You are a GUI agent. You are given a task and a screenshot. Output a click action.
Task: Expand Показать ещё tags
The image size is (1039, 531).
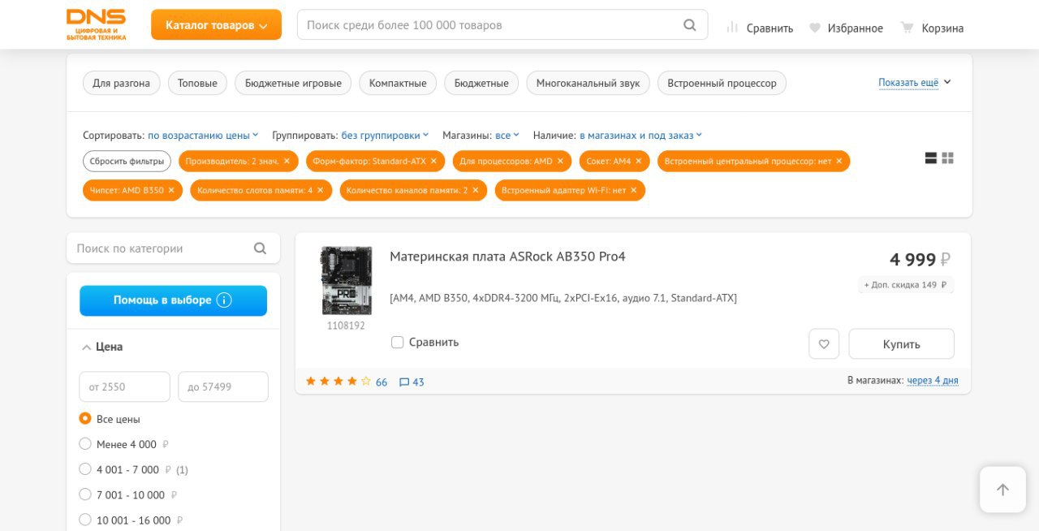914,83
